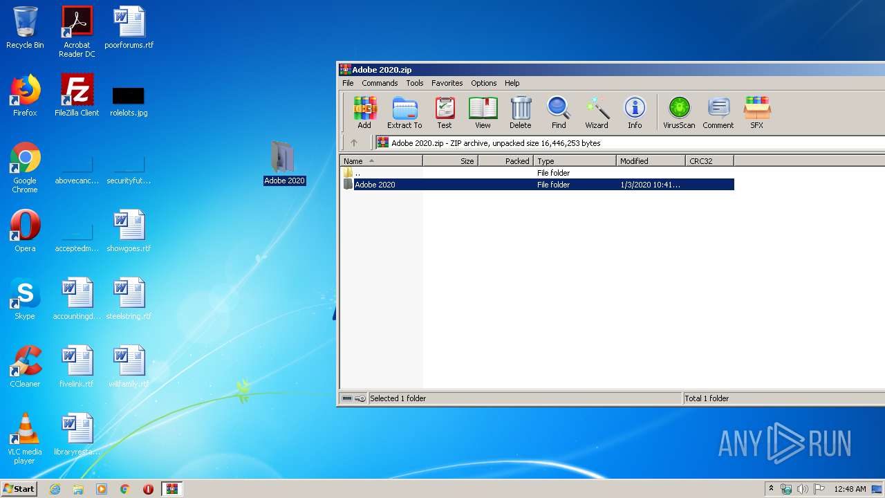Select the Opera desktop shortcut
Screen dimensions: 885x498
coord(25,231)
